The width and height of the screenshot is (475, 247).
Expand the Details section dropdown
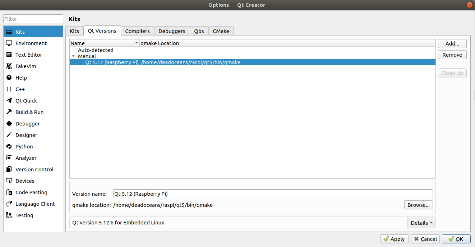421,223
